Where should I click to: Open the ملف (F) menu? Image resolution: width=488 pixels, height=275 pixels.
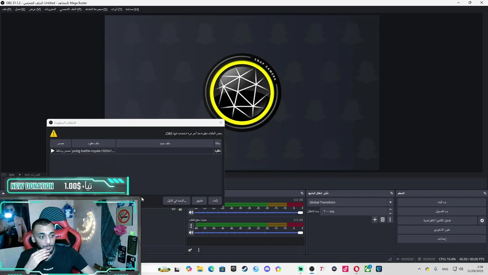(6, 9)
